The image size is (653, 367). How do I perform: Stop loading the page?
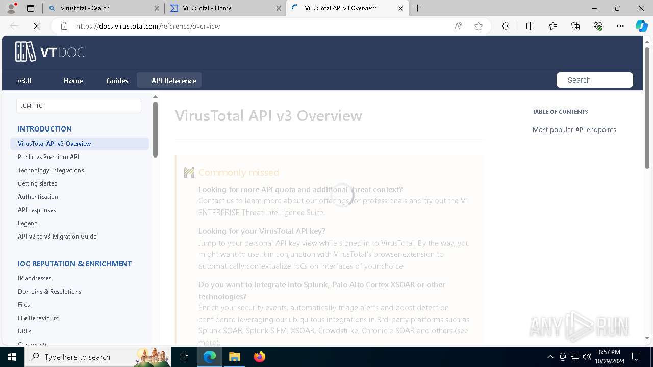coord(37,26)
